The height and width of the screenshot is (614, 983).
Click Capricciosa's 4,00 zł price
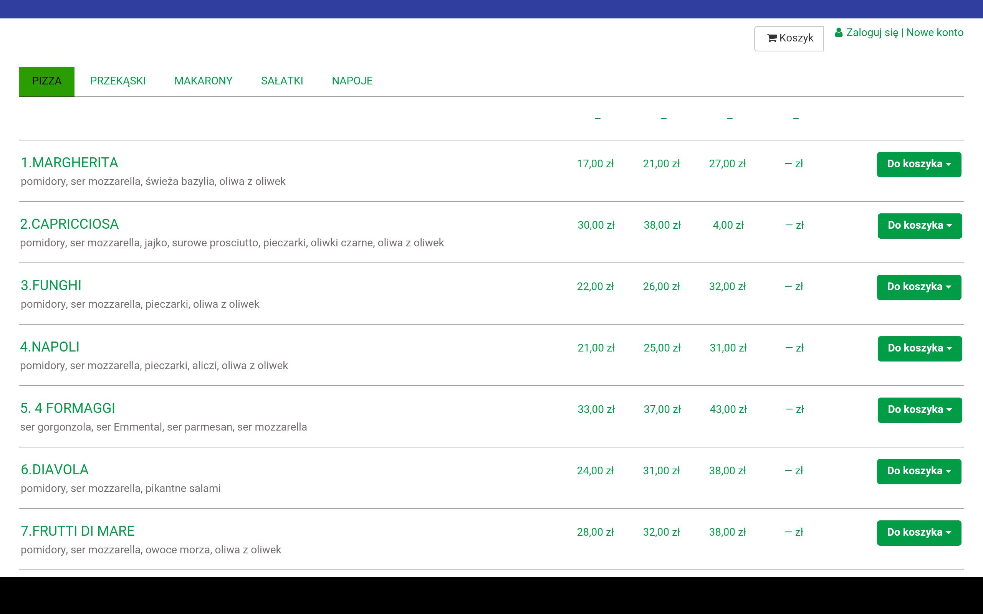click(728, 225)
